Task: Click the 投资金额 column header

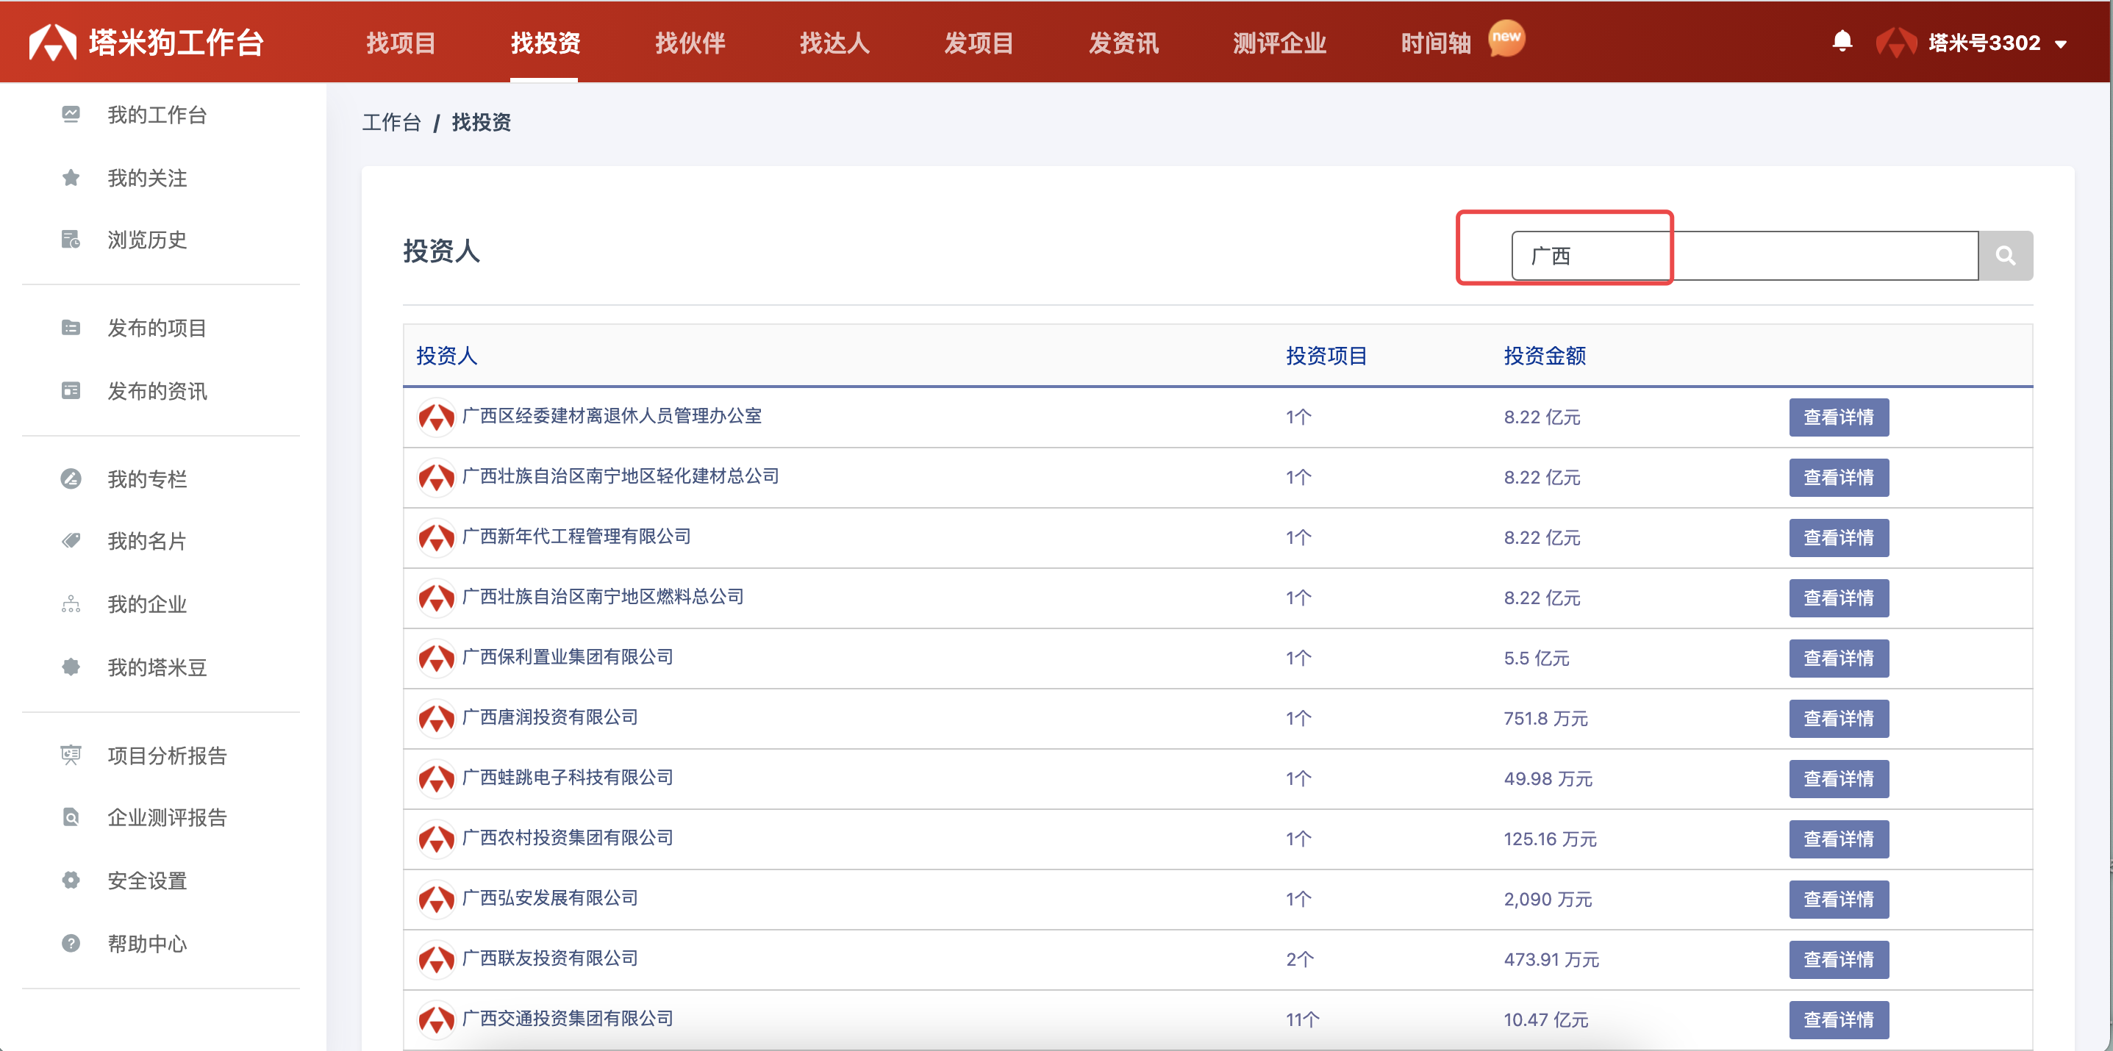Action: coord(1545,356)
